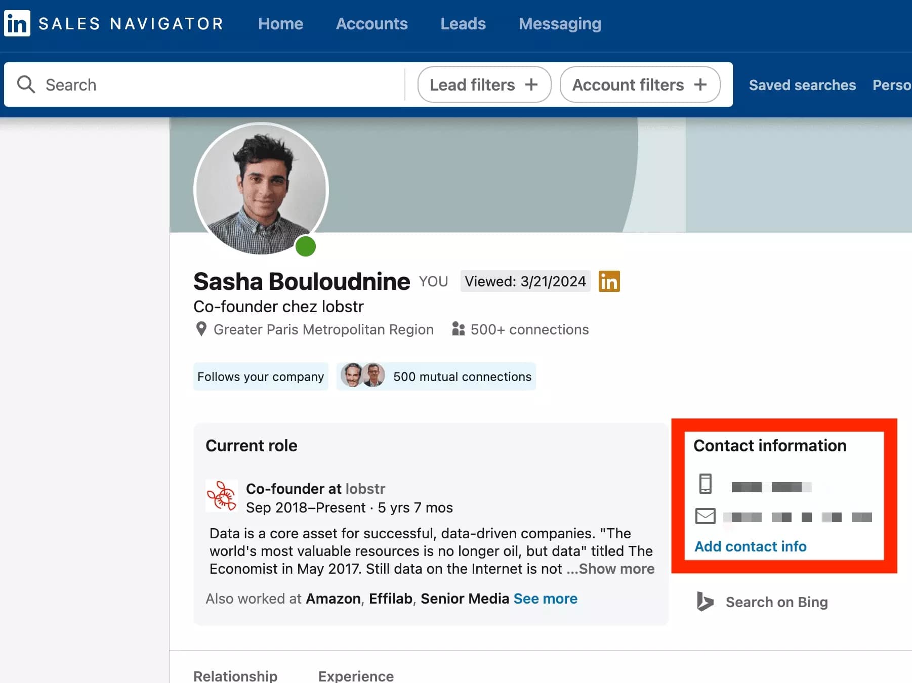The image size is (912, 683).
Task: See more past companies
Action: point(545,599)
